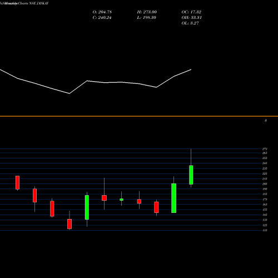The height and width of the screenshot is (278, 278).
Task: Select the 'OC: 17.32' reading
Action: (x=191, y=12)
